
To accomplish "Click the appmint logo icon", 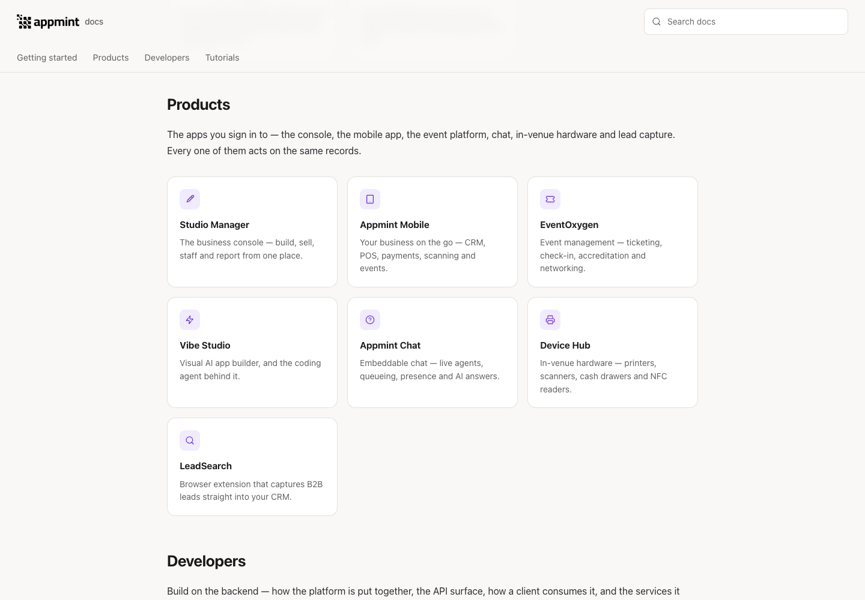I will 24,22.
